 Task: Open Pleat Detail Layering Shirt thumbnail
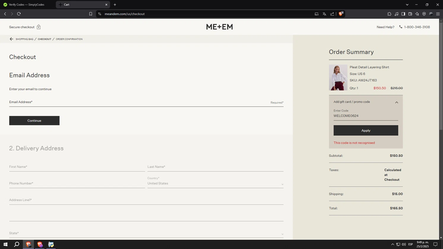click(x=338, y=77)
